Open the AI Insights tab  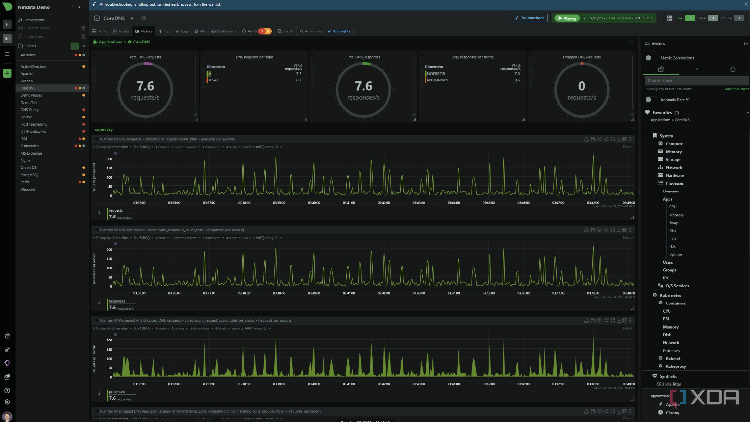pos(338,31)
